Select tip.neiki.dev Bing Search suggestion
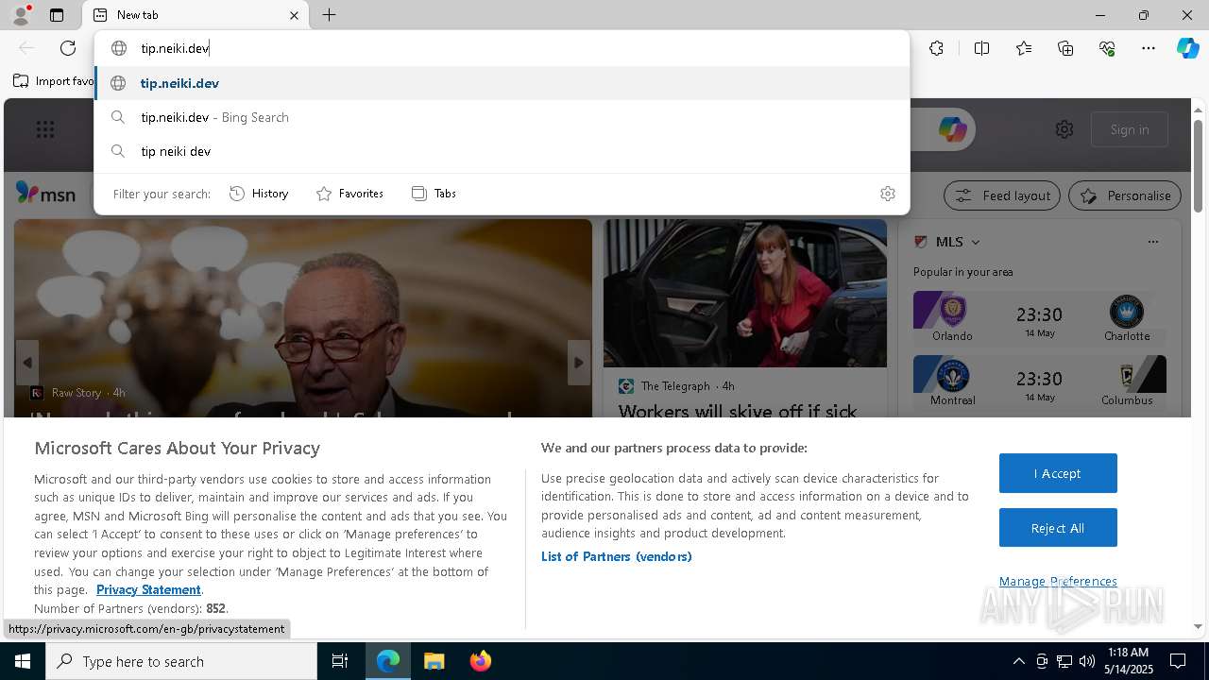The width and height of the screenshot is (1209, 680). pyautogui.click(x=502, y=117)
